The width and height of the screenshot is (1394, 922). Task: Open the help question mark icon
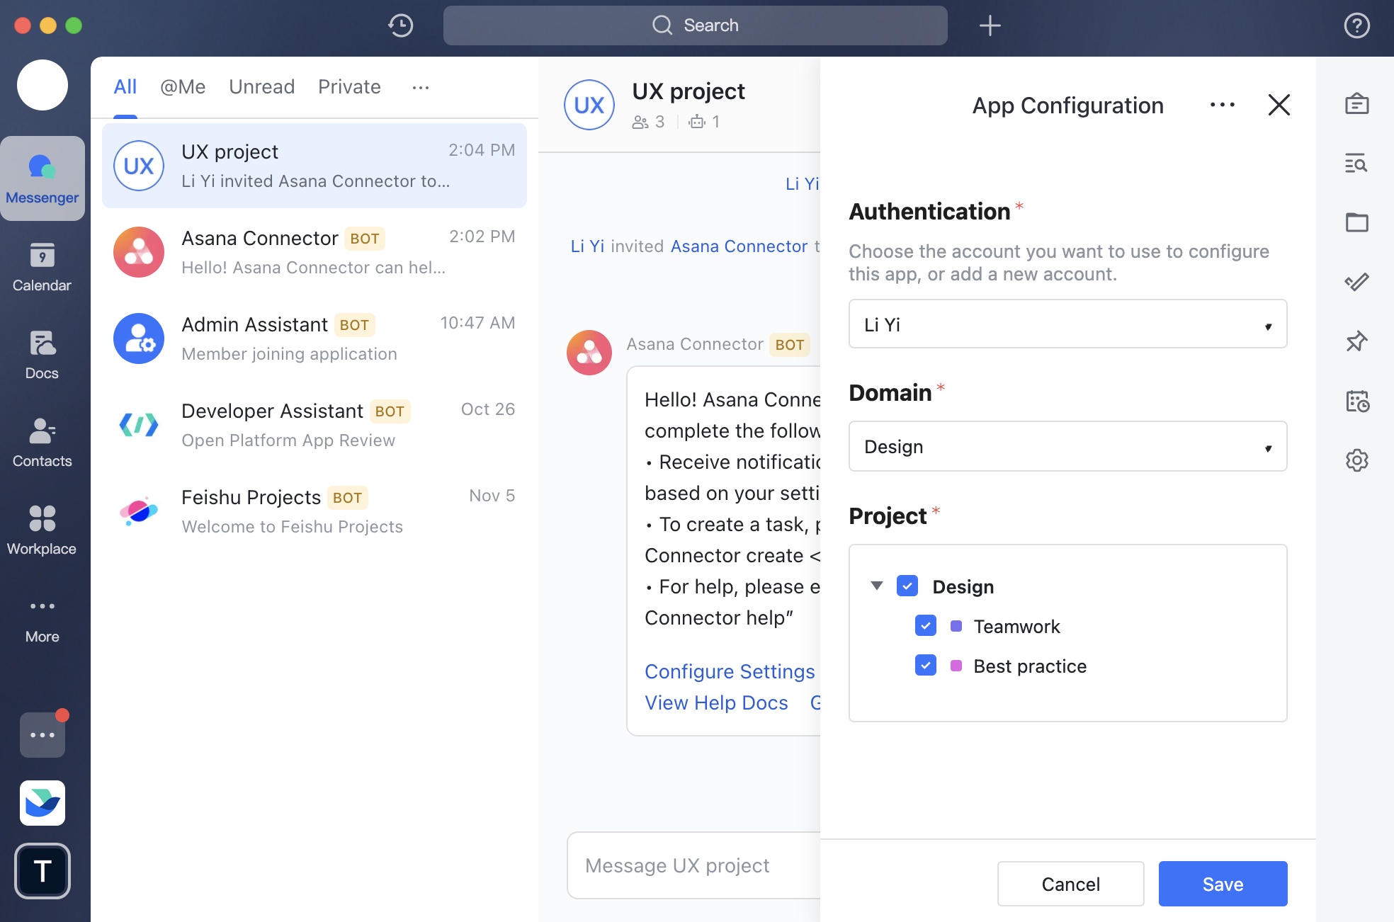pos(1356,25)
